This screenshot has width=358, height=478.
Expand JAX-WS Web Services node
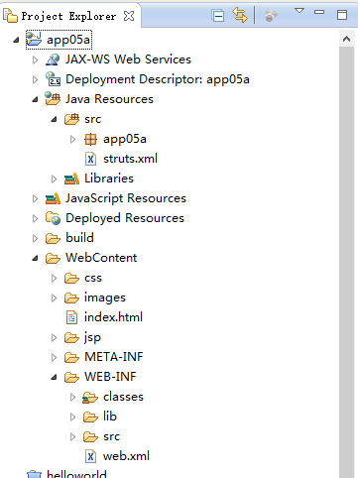[35, 60]
